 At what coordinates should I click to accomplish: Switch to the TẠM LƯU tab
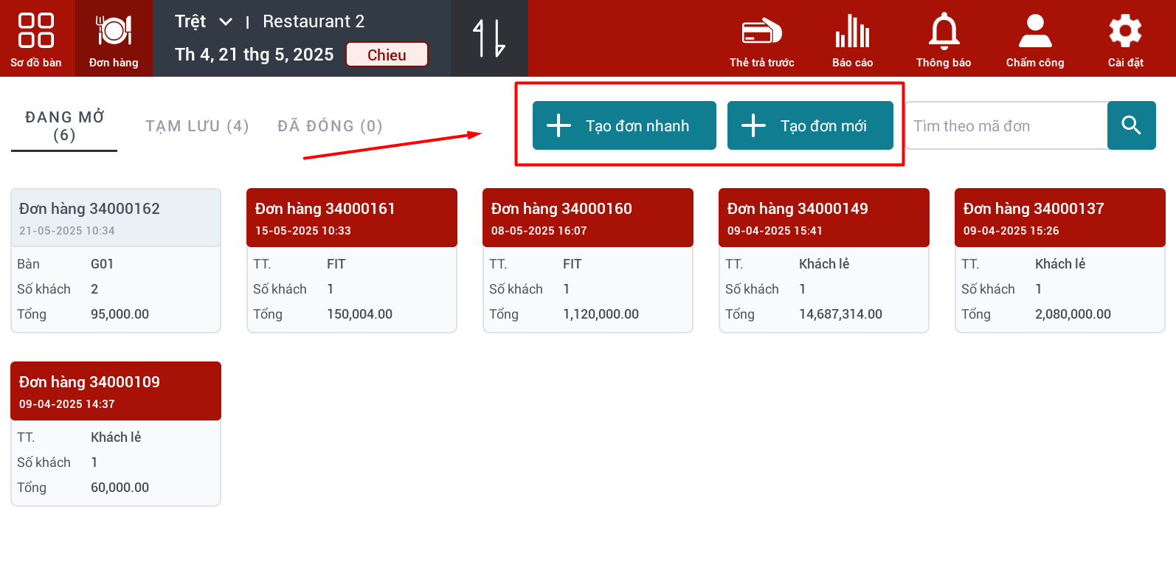point(197,126)
